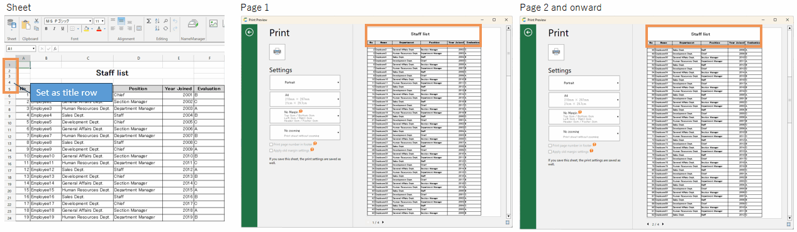Screen dimensions: 797x232
Task: Click the formula bar input field
Action: (142, 48)
